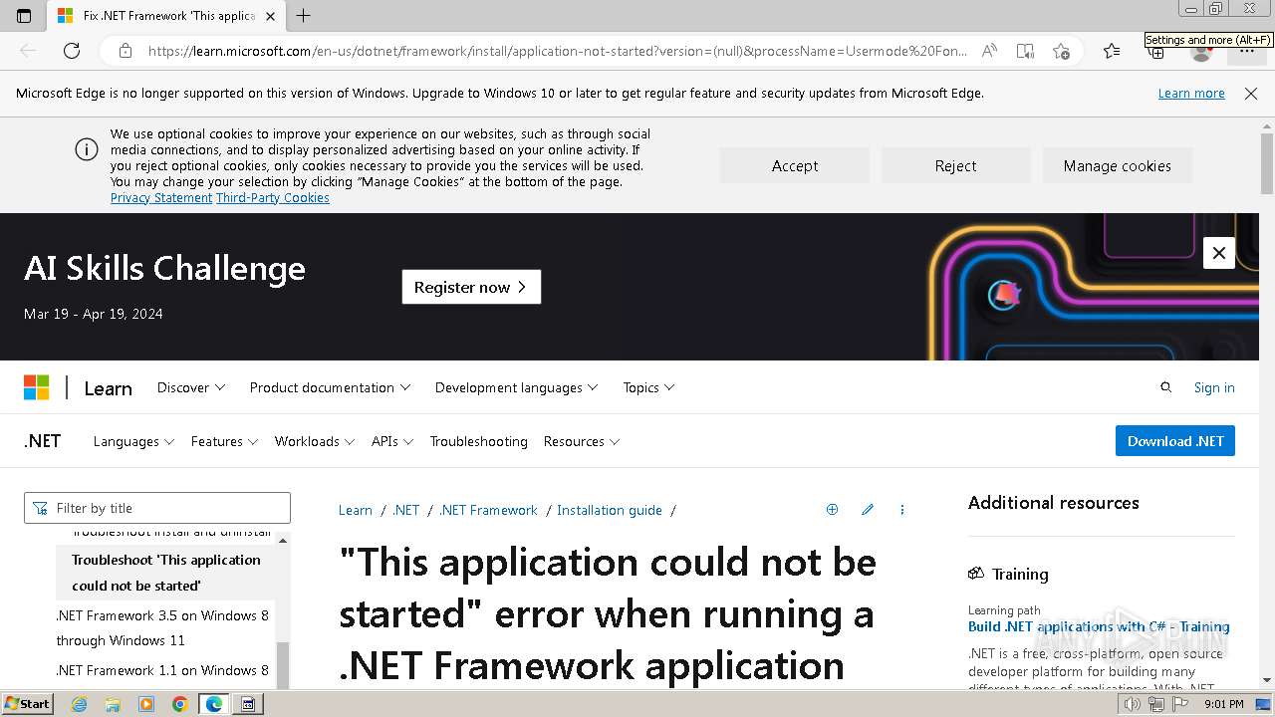Click the edit pencil icon
Screen dimensions: 1275x717
click(x=868, y=509)
